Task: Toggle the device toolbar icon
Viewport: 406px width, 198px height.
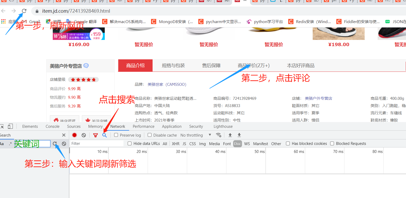Action: coord(10,126)
